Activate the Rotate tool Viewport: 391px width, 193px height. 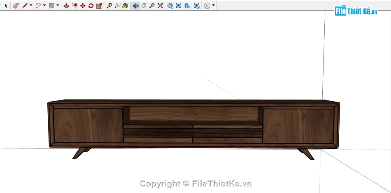point(91,6)
